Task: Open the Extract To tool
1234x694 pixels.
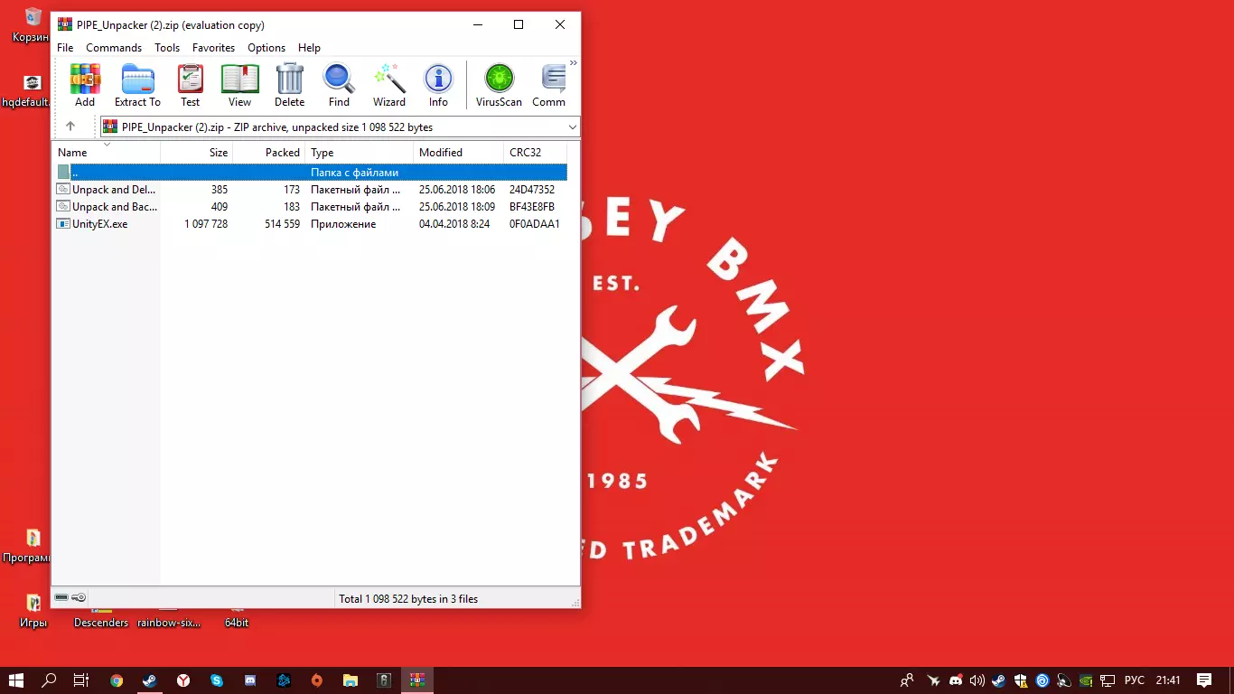Action: (x=137, y=86)
